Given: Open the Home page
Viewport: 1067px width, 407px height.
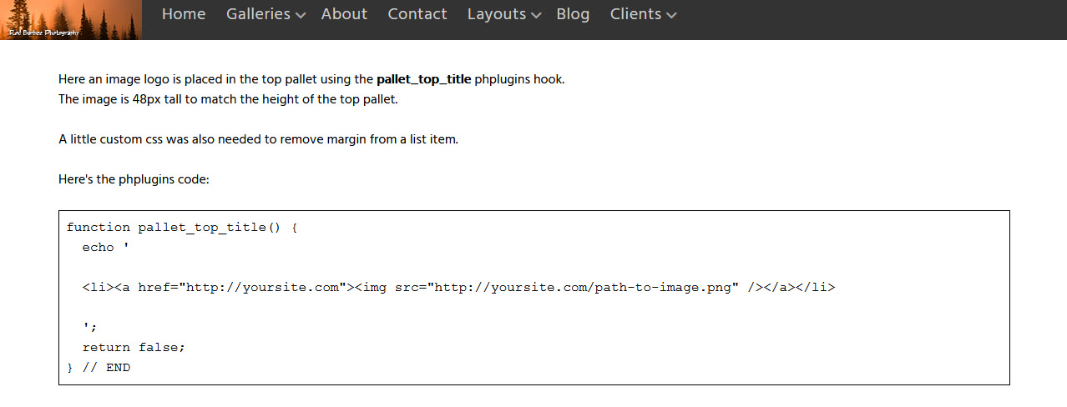Looking at the screenshot, I should click(184, 14).
